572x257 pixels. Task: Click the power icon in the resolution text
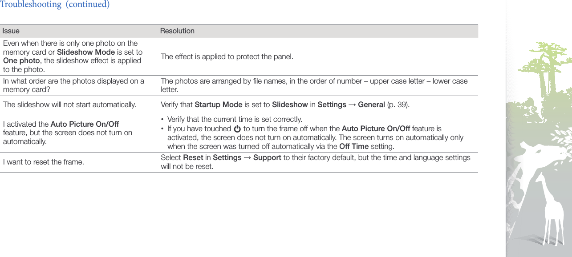[237, 129]
